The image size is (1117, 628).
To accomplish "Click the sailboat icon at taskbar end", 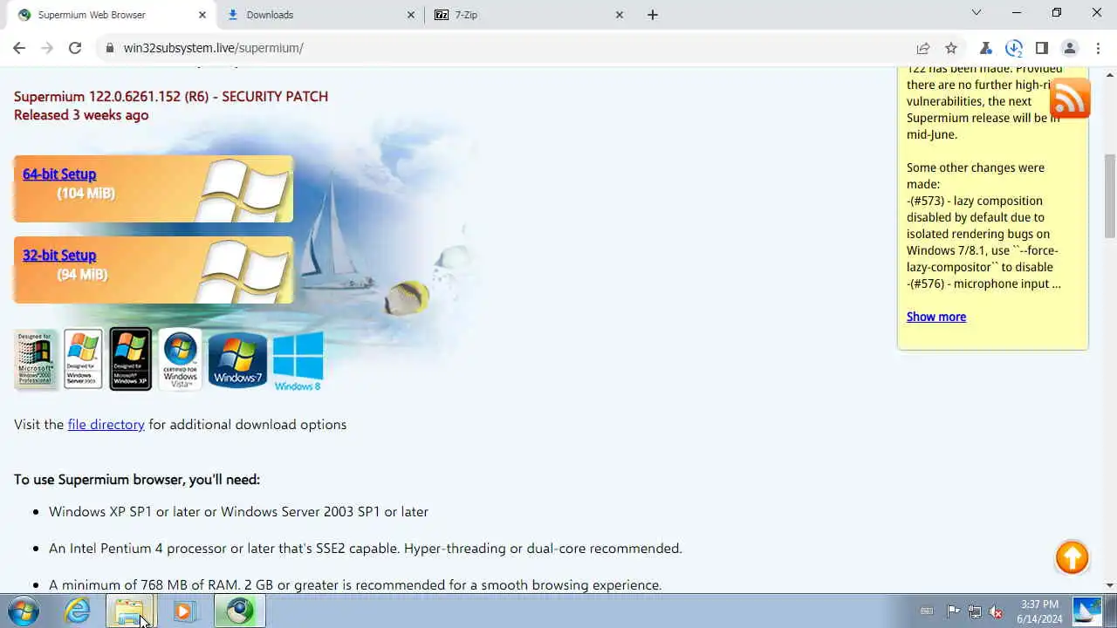I will tap(1087, 611).
